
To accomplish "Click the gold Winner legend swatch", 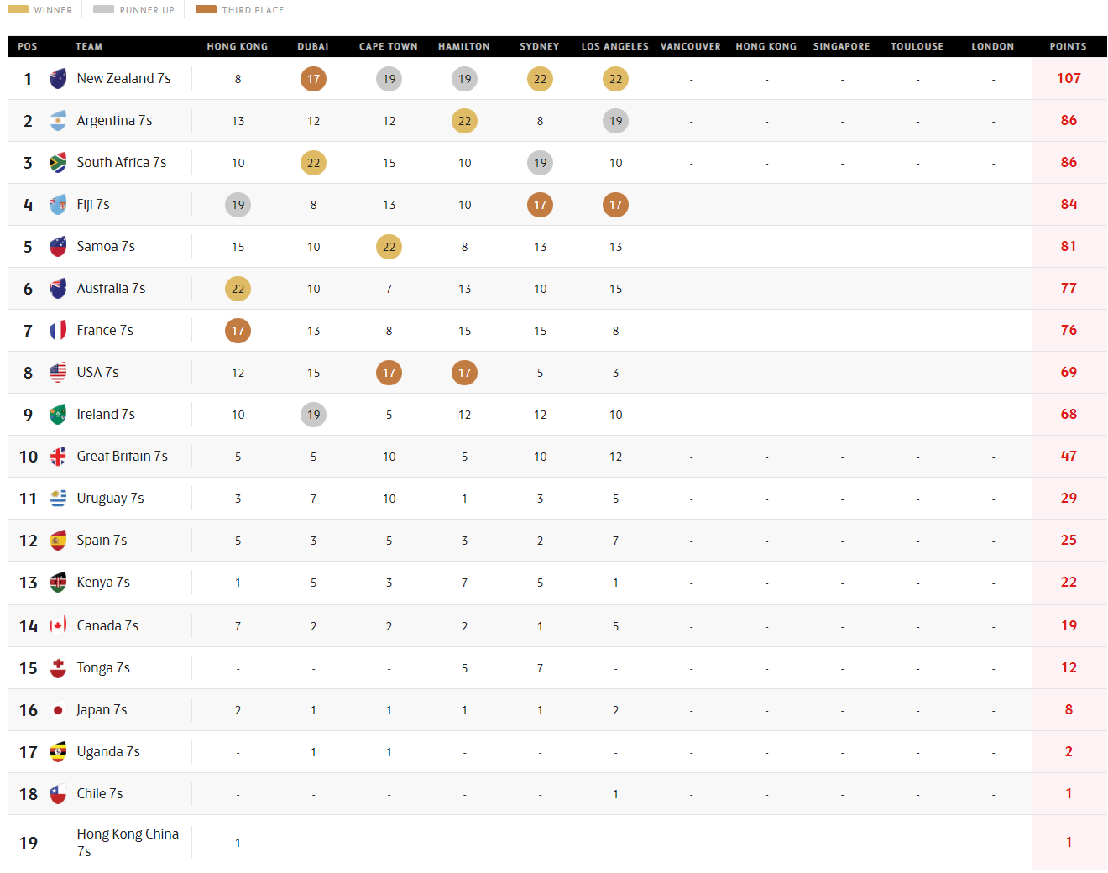I will (18, 10).
